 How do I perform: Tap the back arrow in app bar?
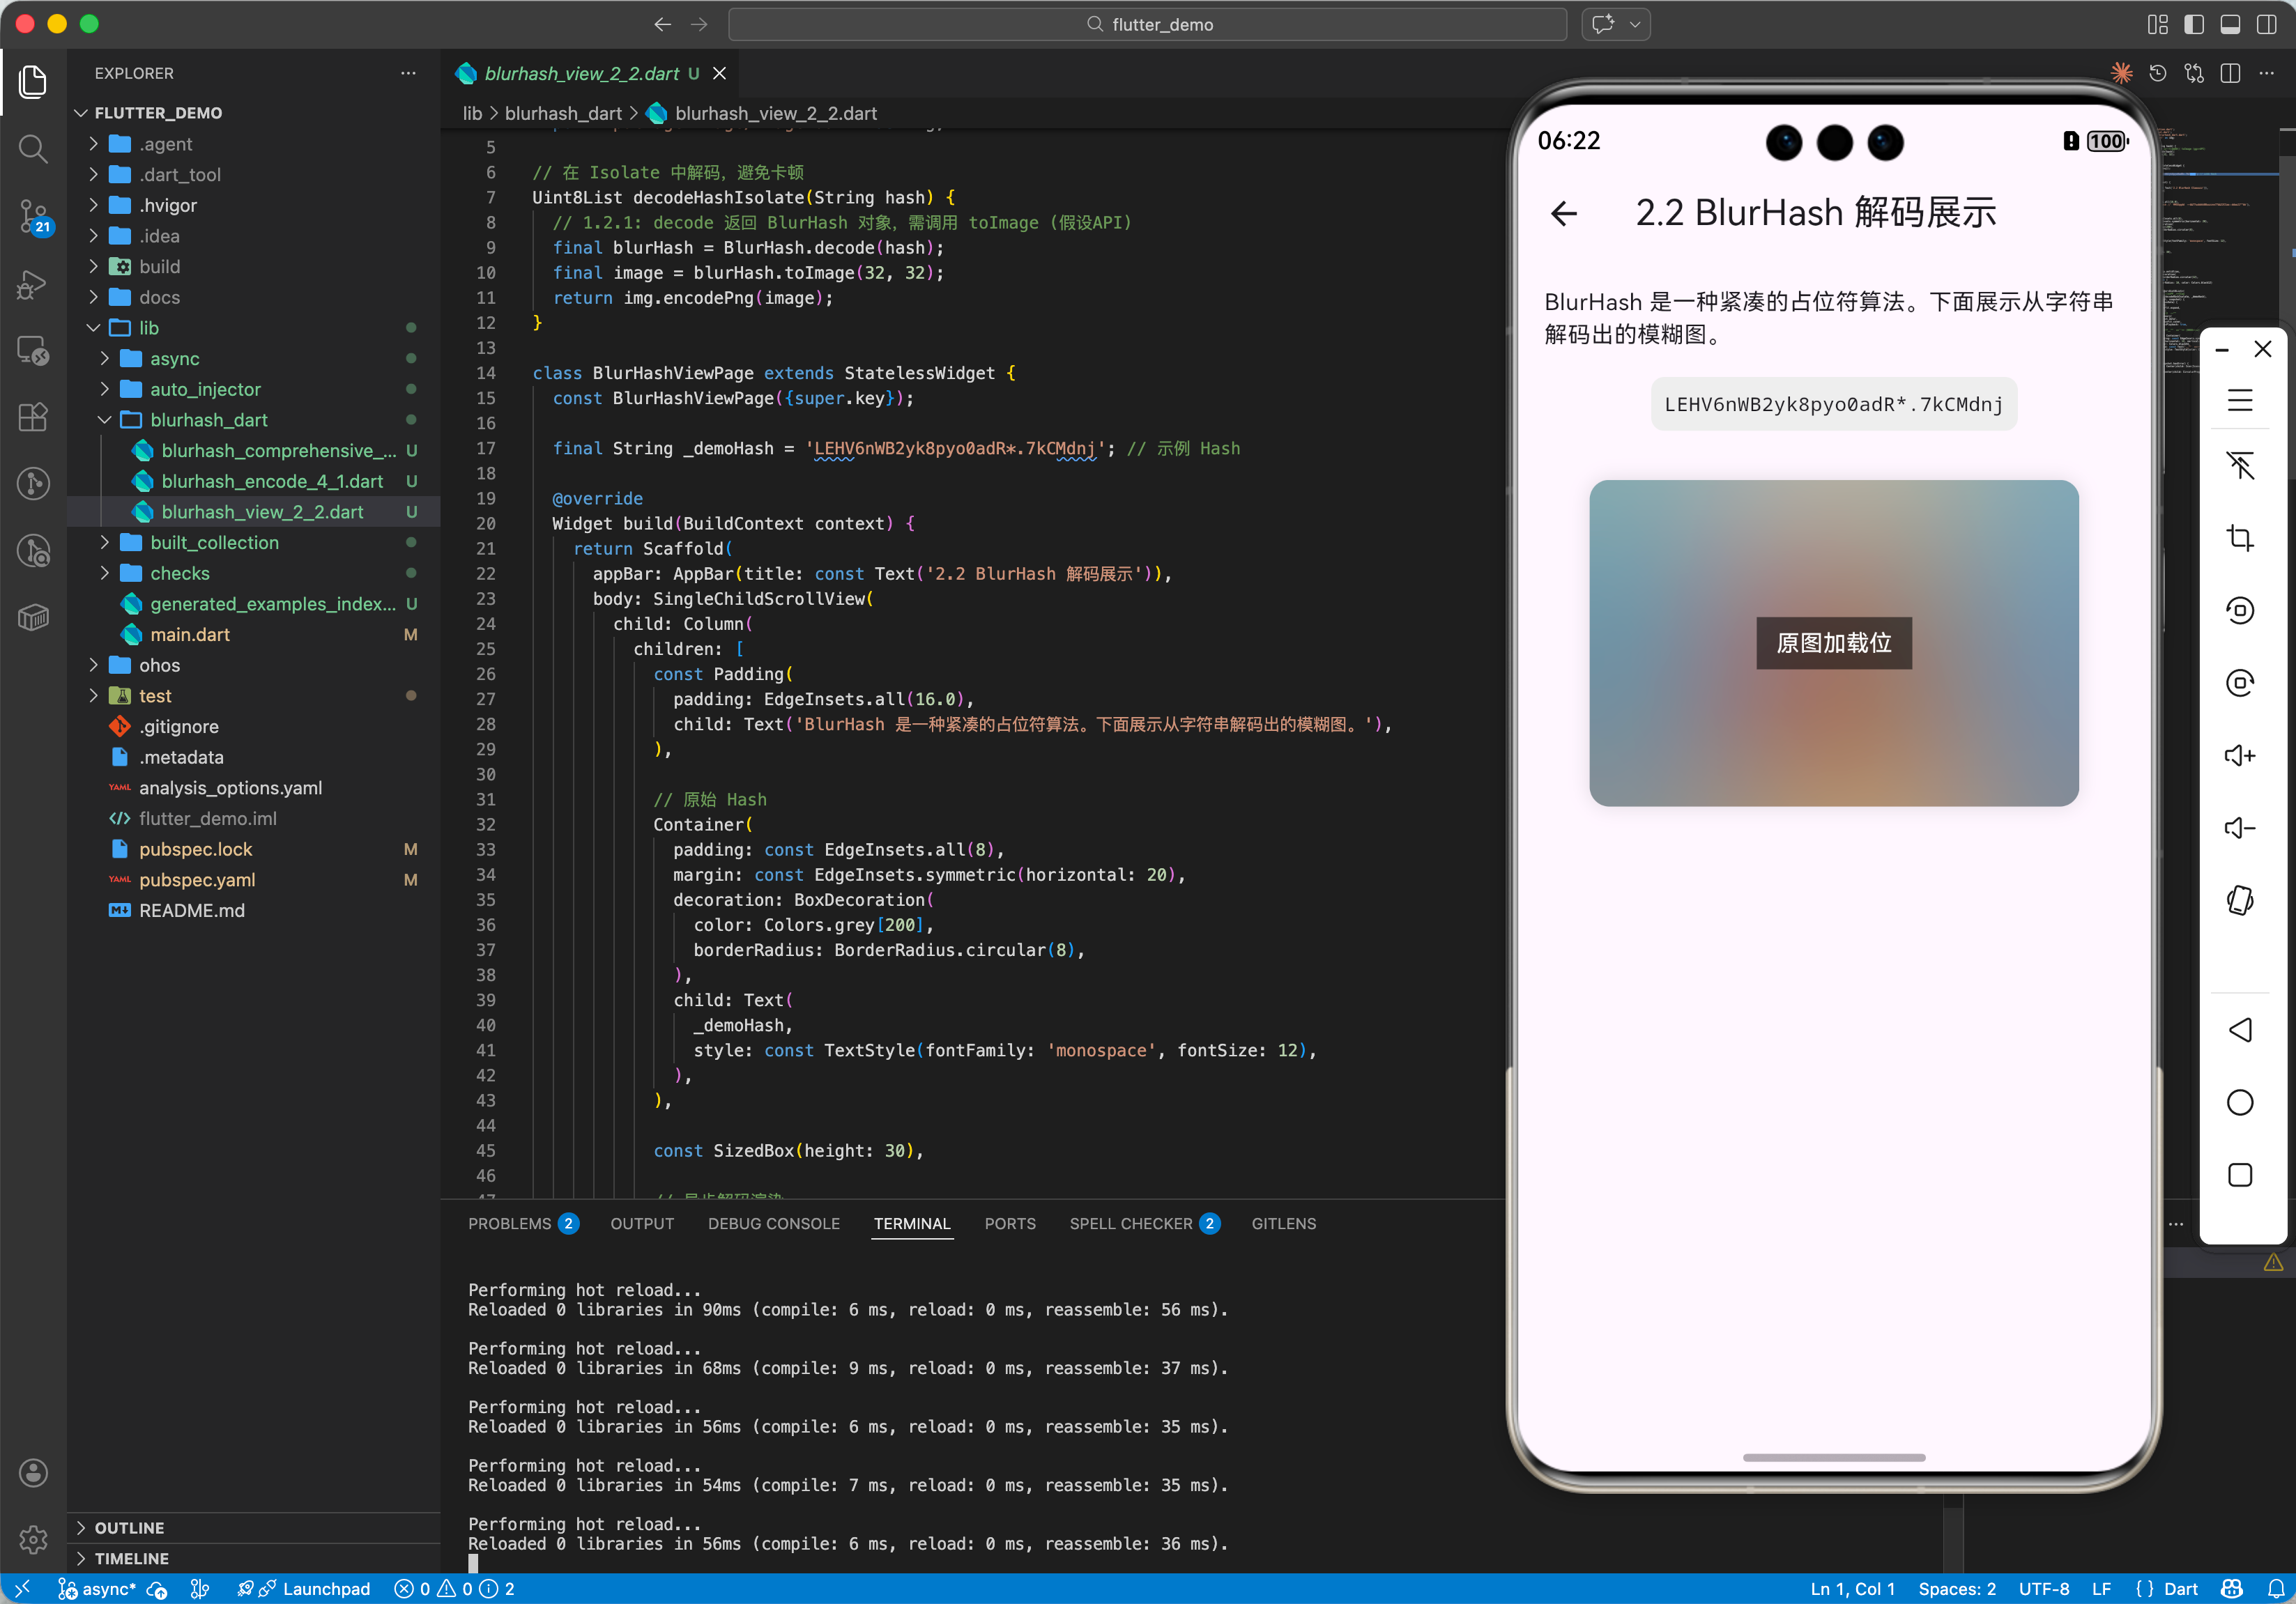tap(1563, 213)
